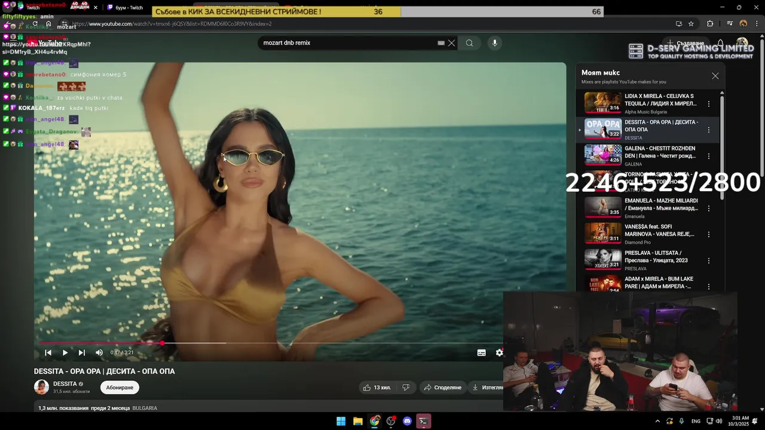Open options for LIDIA X MIRELA playlist item
The image size is (765, 430).
[x=709, y=103]
